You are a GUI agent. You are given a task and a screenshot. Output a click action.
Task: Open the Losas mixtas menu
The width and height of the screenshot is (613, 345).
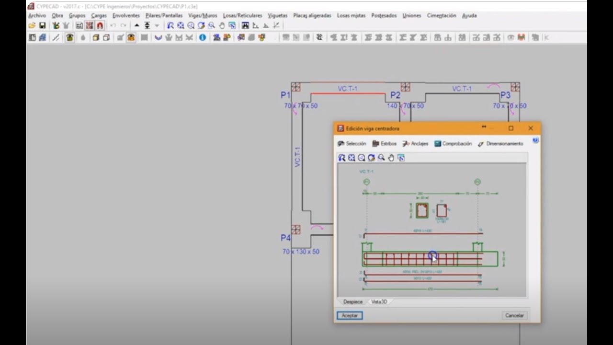coord(351,15)
